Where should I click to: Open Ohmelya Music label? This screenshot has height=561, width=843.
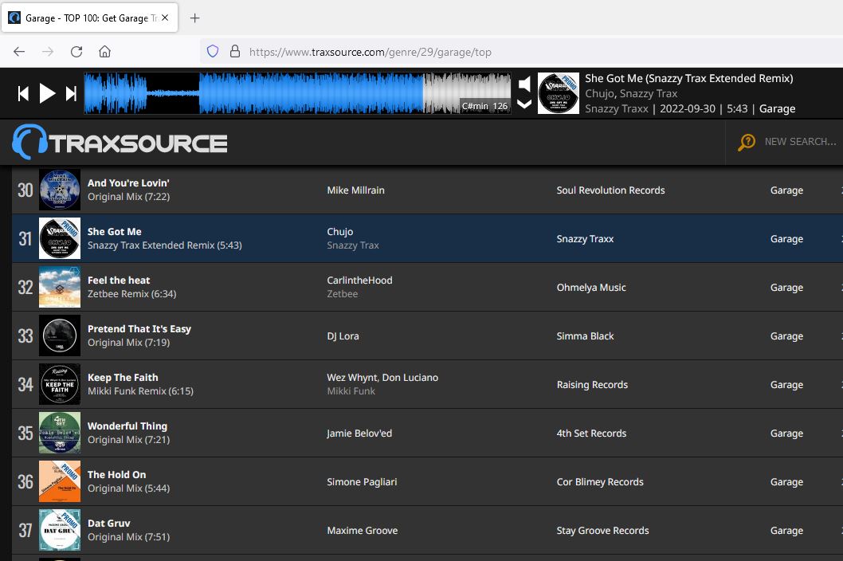coord(591,288)
